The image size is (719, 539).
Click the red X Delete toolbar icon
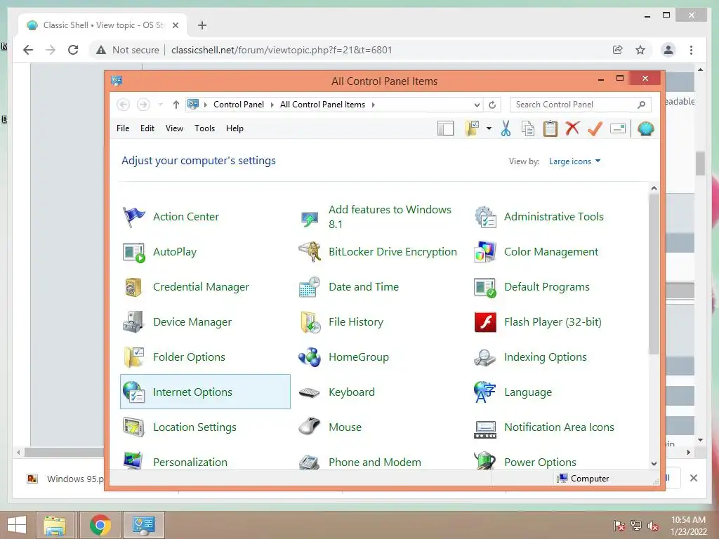point(572,128)
